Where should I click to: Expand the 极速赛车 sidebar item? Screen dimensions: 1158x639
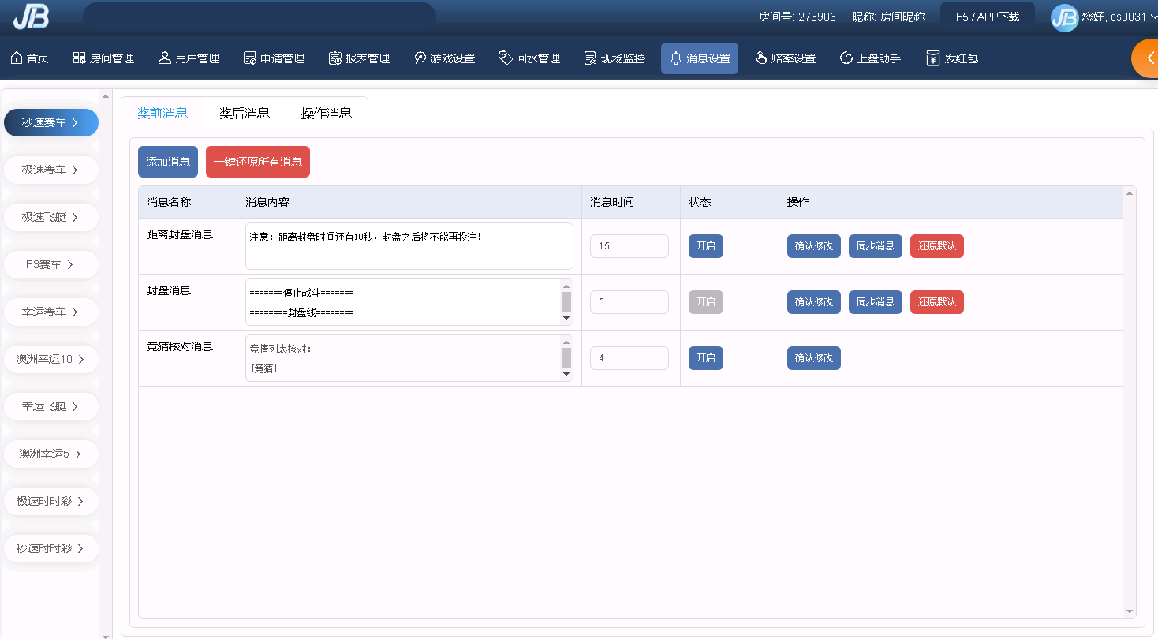click(51, 170)
